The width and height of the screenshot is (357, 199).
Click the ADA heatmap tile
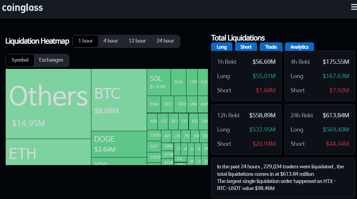pyautogui.click(x=179, y=82)
